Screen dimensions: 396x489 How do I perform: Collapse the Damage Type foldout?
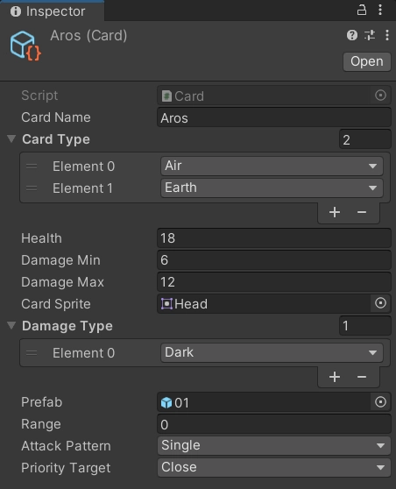pos(11,326)
